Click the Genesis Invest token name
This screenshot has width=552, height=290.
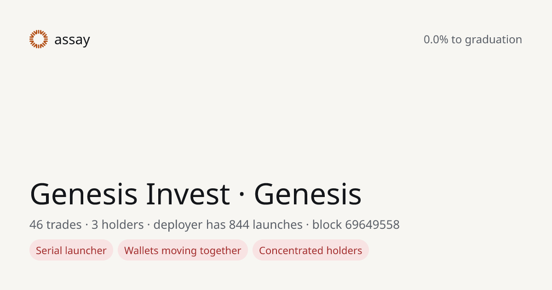130,194
